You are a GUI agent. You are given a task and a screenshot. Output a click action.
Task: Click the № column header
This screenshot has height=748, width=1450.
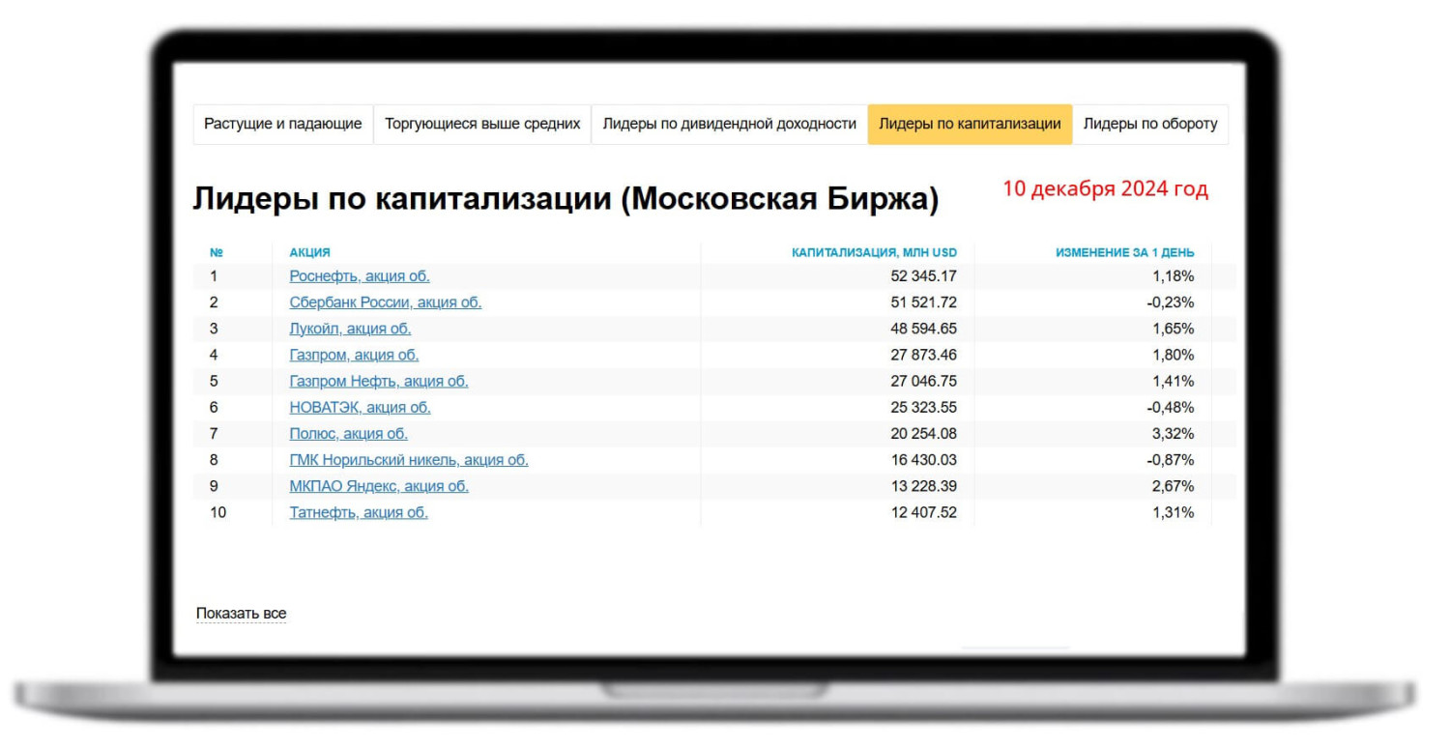(x=217, y=252)
